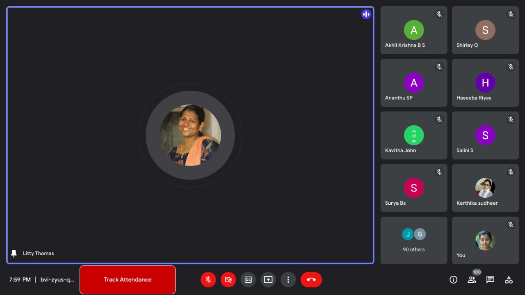Unmute the microphone in the control bar
Image resolution: width=525 pixels, height=295 pixels.
tap(208, 280)
